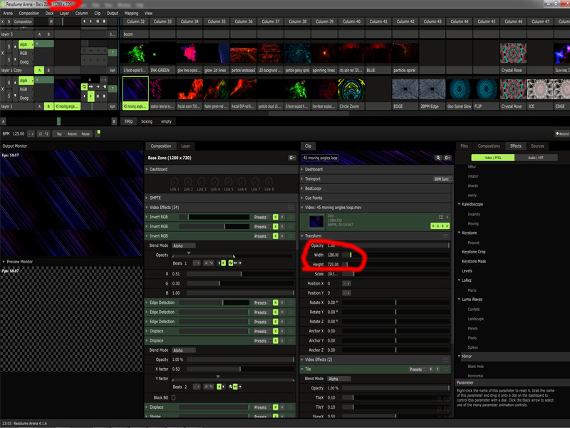Viewport: 570px width, 428px height.
Task: Click the composition settings gear icon
Action: 291,157
